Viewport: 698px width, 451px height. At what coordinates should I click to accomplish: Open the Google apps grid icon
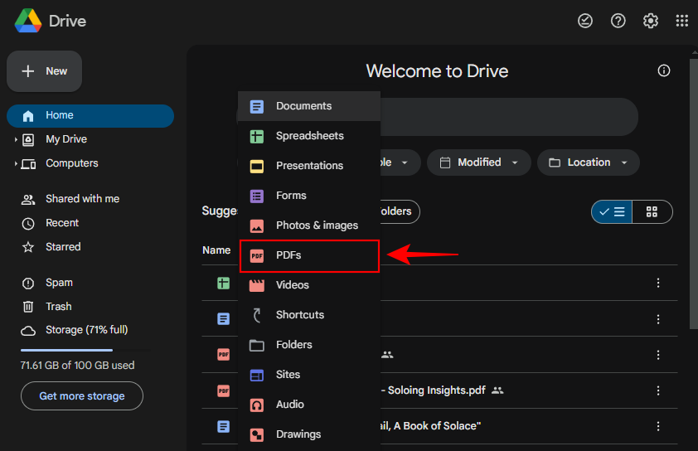click(x=682, y=21)
